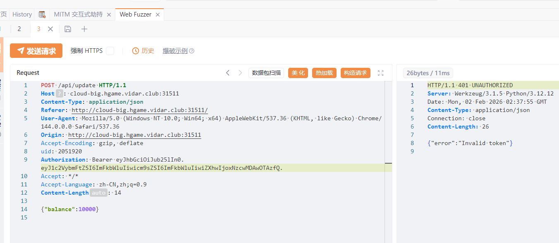Viewport: 559px width, 243px height.
Task: Open the 爆破示例 link
Action: pyautogui.click(x=175, y=51)
